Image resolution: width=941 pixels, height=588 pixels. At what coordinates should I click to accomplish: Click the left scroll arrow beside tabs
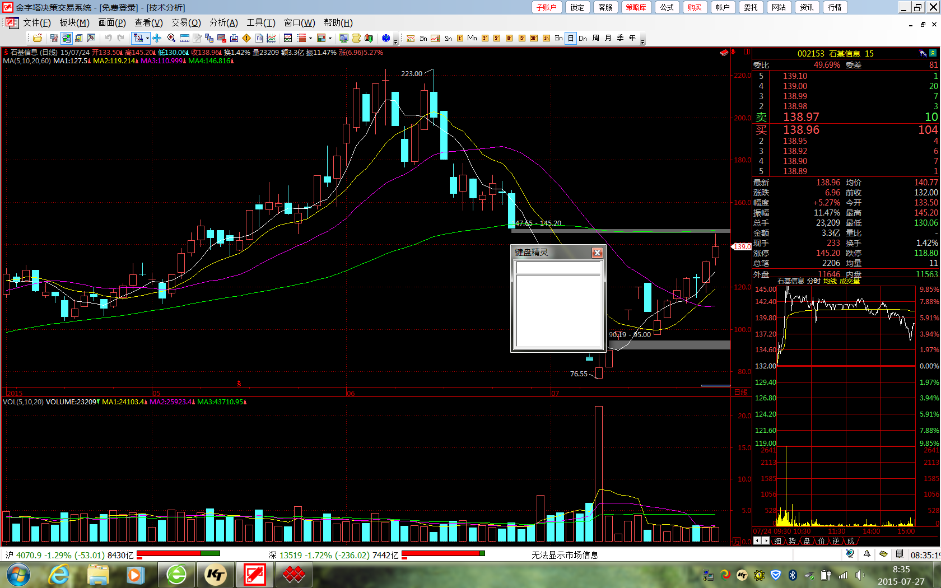[x=757, y=541]
